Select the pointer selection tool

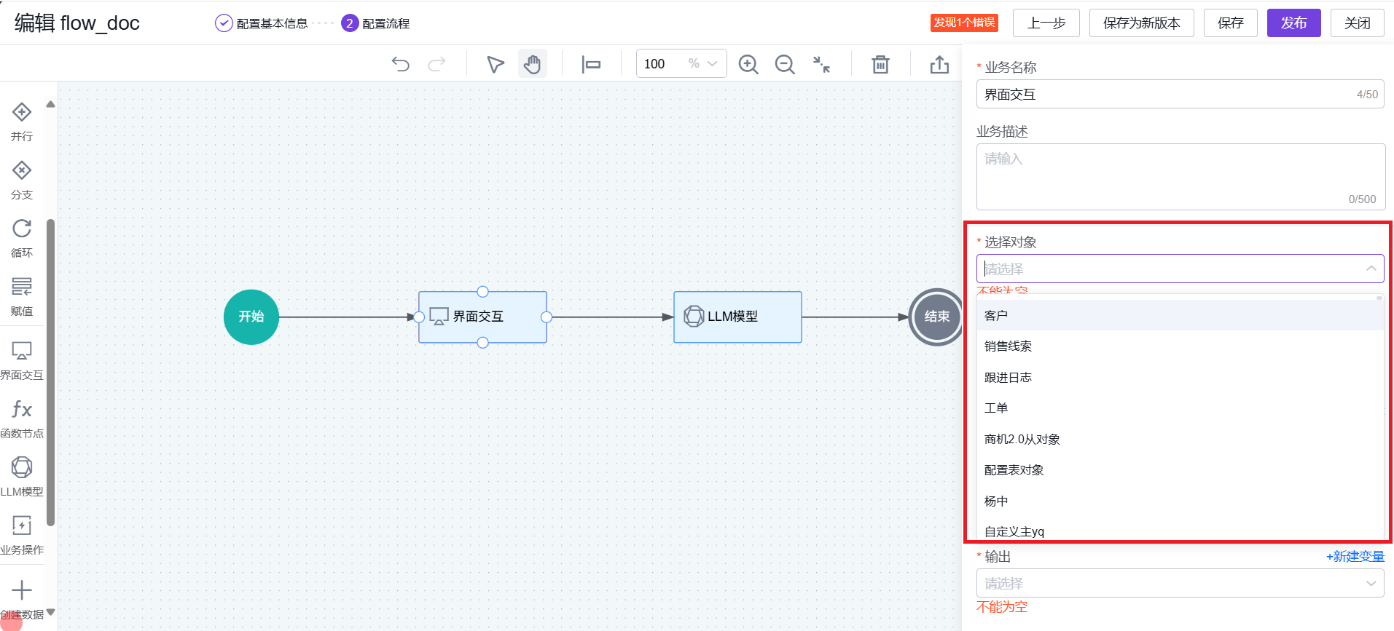coord(496,64)
